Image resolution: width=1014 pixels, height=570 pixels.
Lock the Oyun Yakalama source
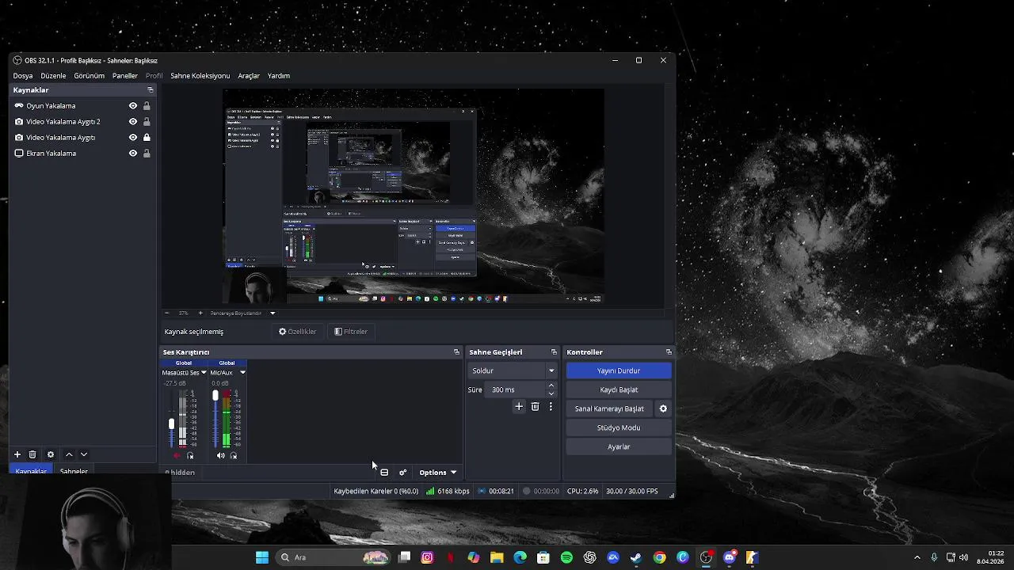147,106
